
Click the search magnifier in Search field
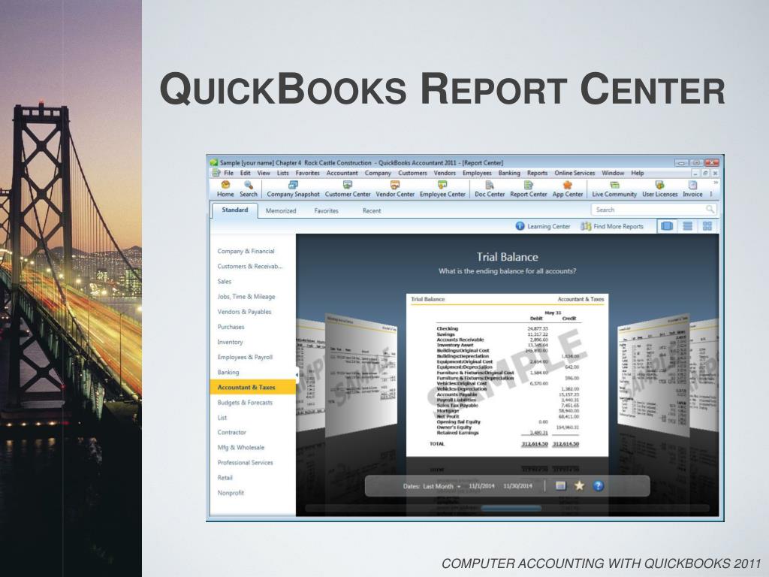pyautogui.click(x=709, y=210)
